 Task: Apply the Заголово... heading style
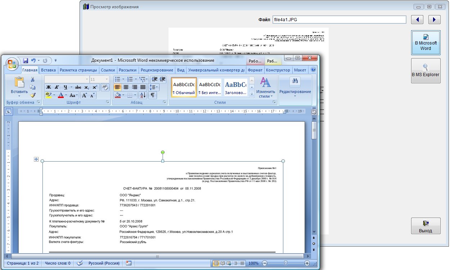(x=235, y=87)
